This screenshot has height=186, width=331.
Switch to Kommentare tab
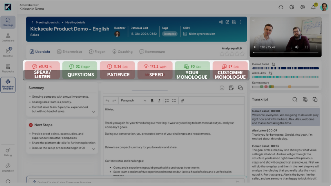point(152,51)
